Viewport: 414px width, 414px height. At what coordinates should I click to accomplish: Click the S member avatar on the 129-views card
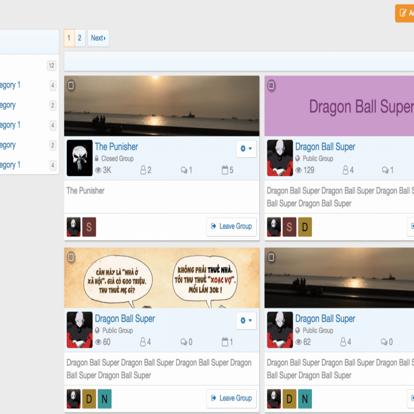tap(289, 227)
